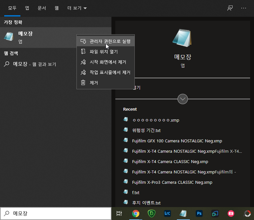Switch to Notepad in the taskbar

coord(183,214)
